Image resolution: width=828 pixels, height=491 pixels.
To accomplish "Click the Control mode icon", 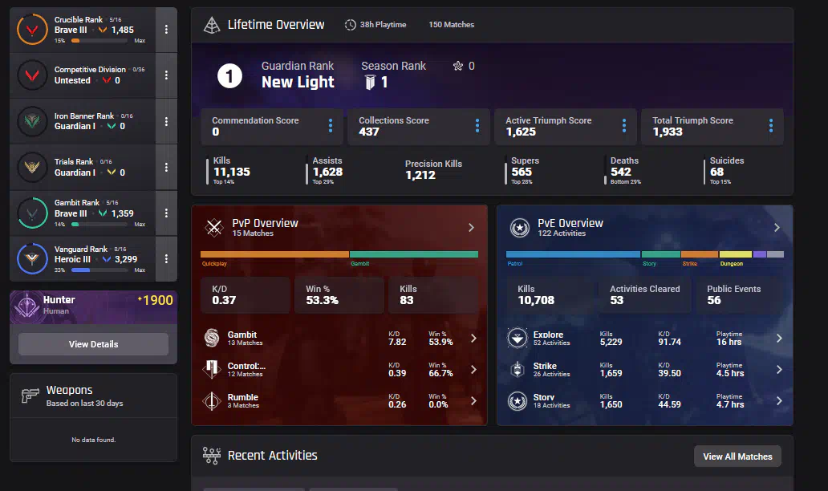I will tap(212, 369).
